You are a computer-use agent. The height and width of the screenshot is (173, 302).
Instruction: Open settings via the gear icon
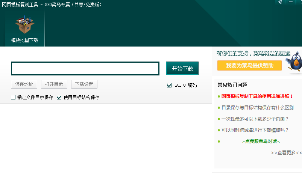[x=280, y=2]
